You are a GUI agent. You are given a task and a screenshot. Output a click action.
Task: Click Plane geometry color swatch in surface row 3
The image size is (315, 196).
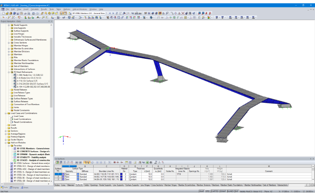click(63, 179)
